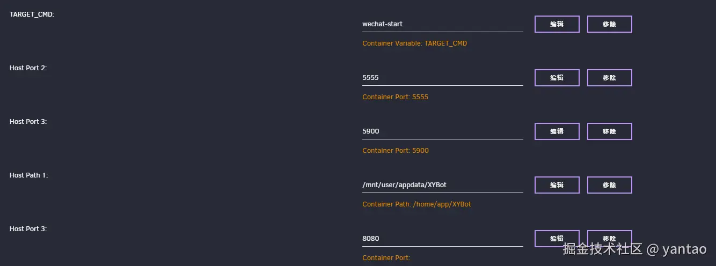Click into the 5555 host port field
Image resolution: width=716 pixels, height=266 pixels.
[x=442, y=78]
